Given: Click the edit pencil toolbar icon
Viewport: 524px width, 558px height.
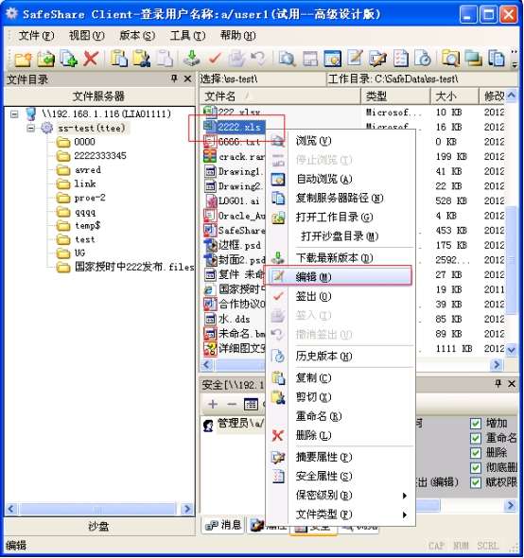Looking at the screenshot, I should [x=355, y=59].
